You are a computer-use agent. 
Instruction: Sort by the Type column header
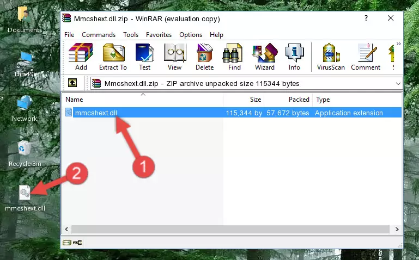[x=357, y=100]
